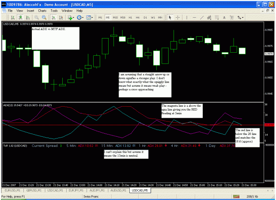Viewport: 276px width, 200px height.
Task: Expand the periodicity dropdown arrow
Action: [x=83, y=17]
